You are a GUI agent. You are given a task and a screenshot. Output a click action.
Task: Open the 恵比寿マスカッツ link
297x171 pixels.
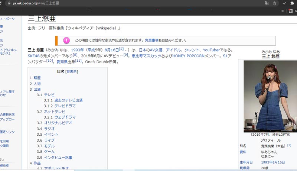[x=146, y=56]
